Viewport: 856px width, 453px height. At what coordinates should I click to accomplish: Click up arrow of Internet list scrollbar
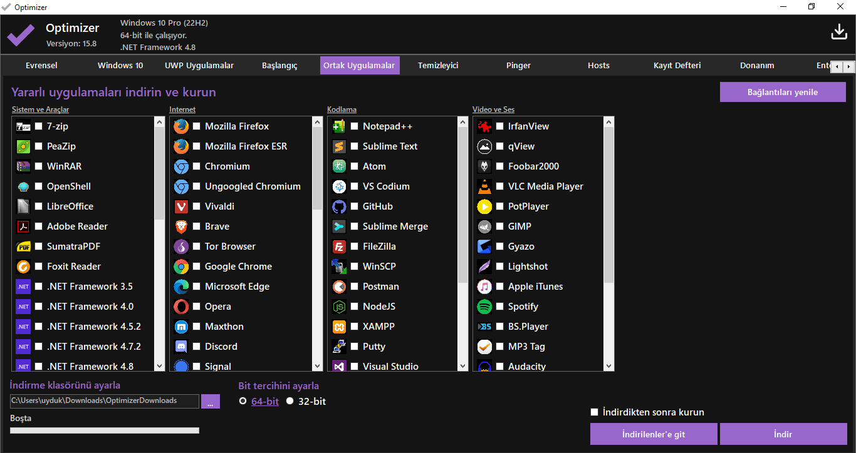317,122
